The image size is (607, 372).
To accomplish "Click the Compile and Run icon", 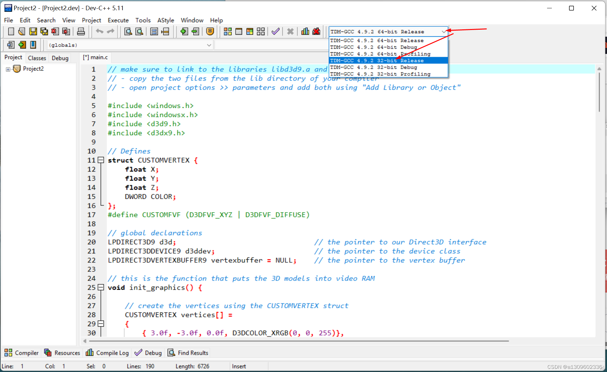I will click(250, 31).
